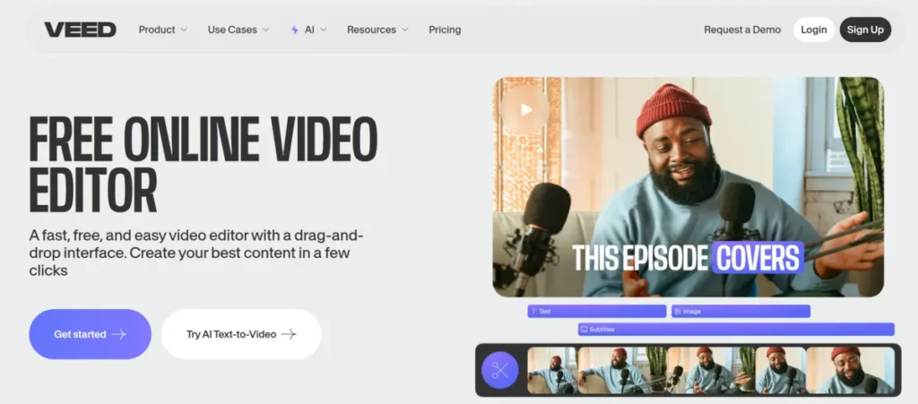The width and height of the screenshot is (918, 404).
Task: Click the Text track T icon
Action: click(533, 312)
